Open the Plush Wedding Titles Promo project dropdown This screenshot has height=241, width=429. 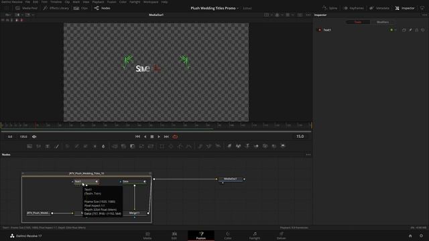click(x=214, y=8)
